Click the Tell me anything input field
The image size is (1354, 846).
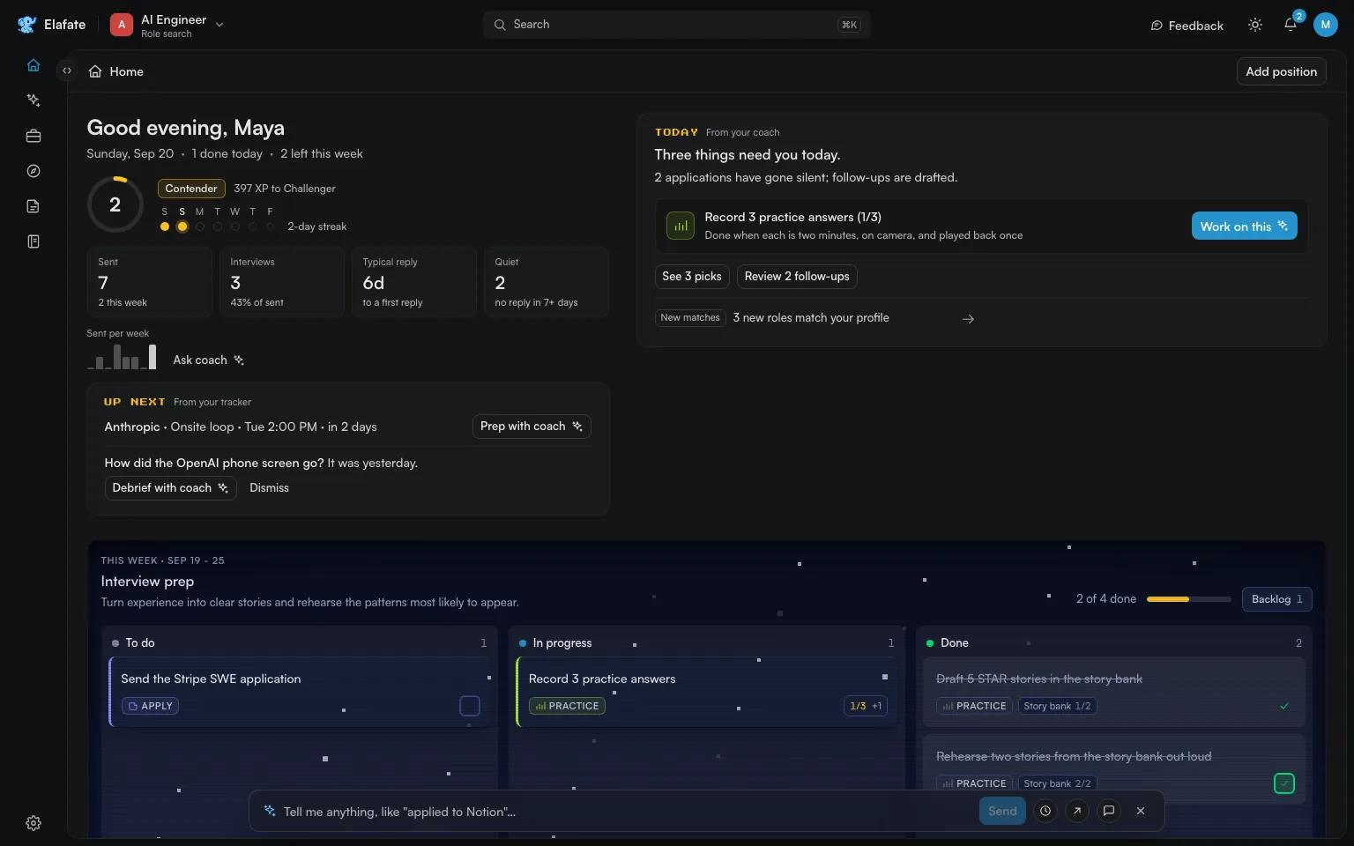click(x=626, y=812)
